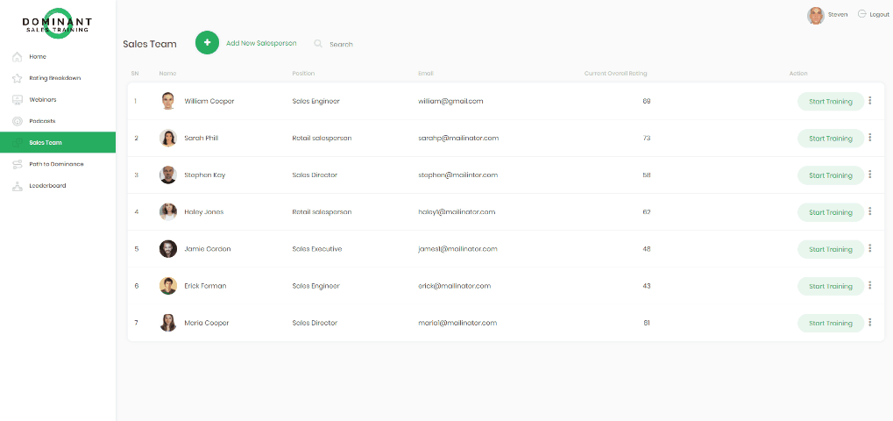The width and height of the screenshot is (893, 421).
Task: Click the Path to Dominance route icon
Action: coord(17,164)
